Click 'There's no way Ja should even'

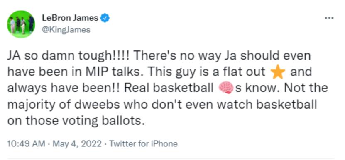point(222,56)
